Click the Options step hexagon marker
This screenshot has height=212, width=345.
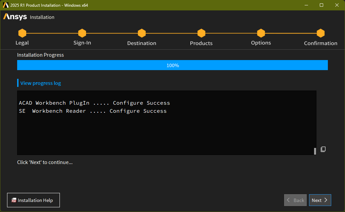click(x=261, y=33)
